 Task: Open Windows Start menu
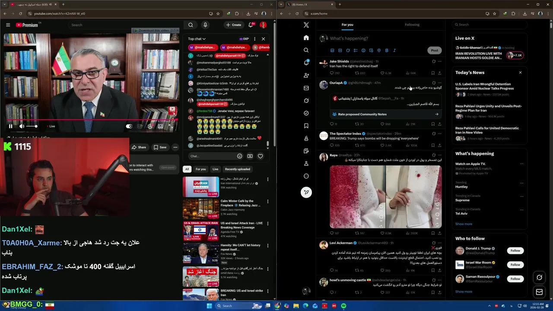pos(210,306)
